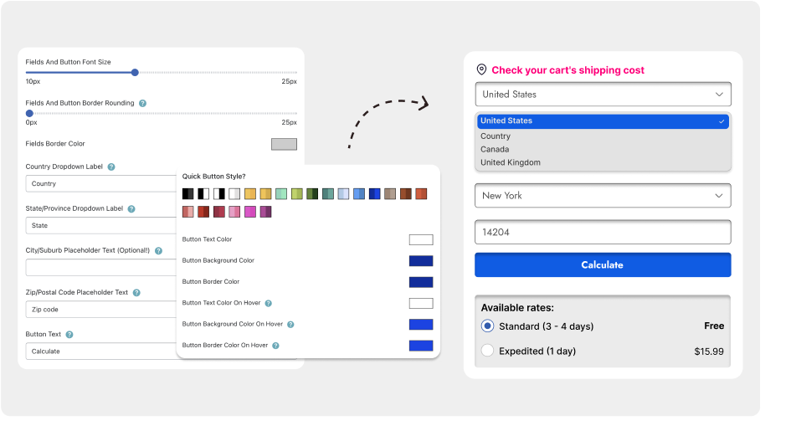Viewport: 796px width, 431px height.
Task: Open Button Border Color On Hover swatch
Action: coord(421,346)
